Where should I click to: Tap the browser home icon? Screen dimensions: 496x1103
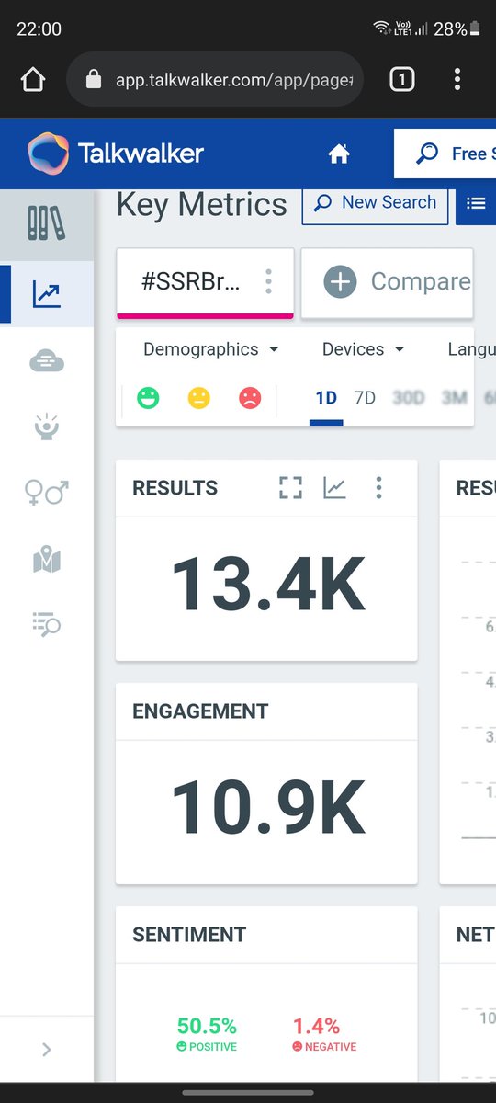coord(32,80)
